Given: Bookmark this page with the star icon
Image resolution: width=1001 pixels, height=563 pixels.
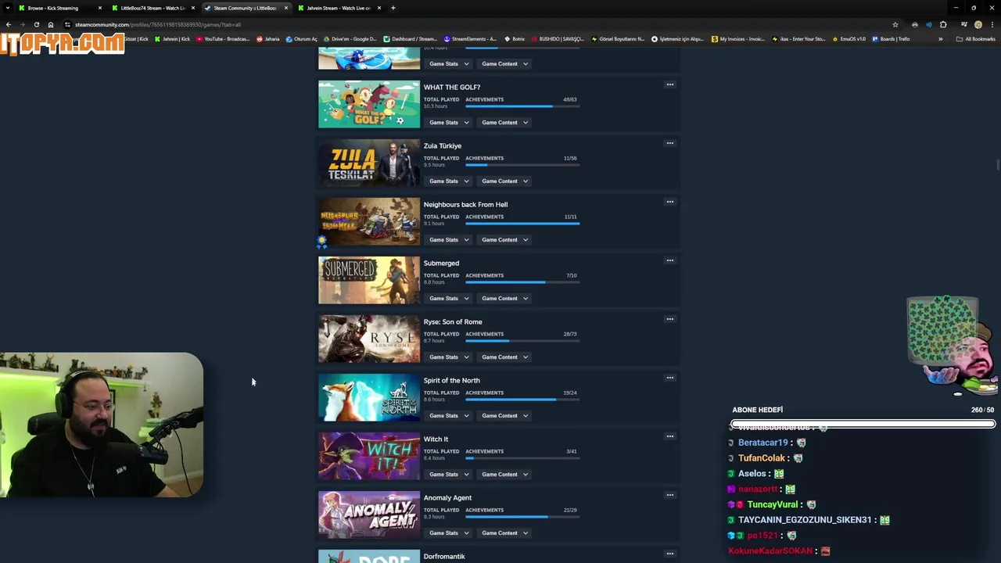Looking at the screenshot, I should tap(895, 24).
